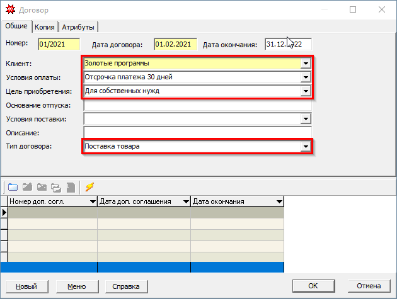Click the lightning bolt toolbar icon

(89, 186)
